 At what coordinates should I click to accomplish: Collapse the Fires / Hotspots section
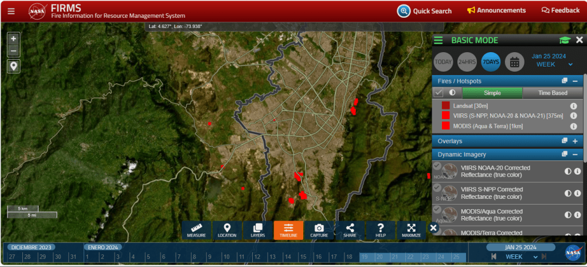coord(574,81)
